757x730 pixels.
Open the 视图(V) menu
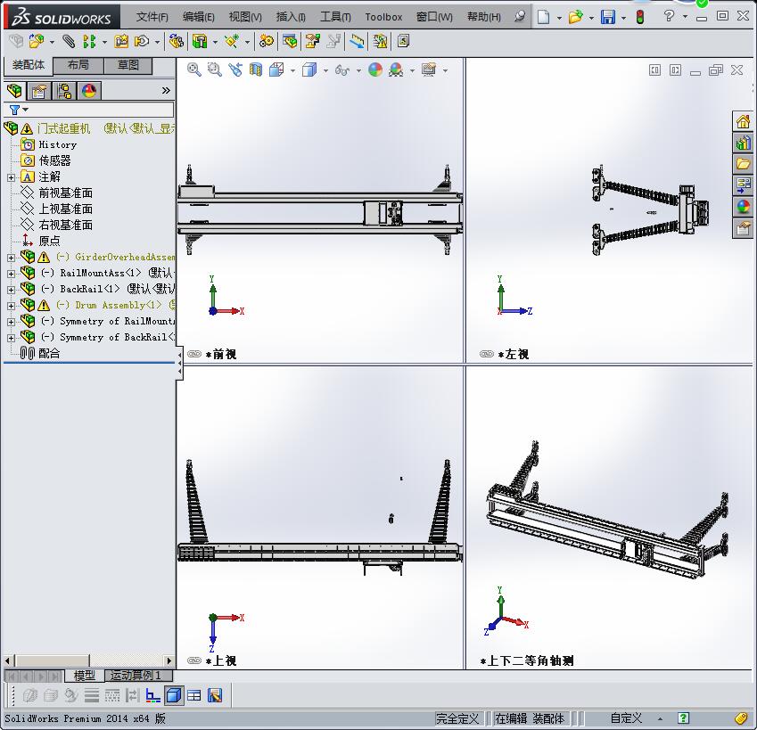point(245,17)
